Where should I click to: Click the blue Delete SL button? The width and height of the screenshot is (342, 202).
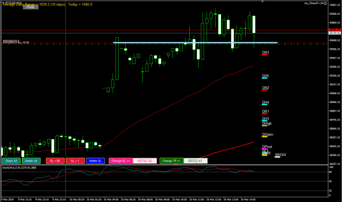95,161
